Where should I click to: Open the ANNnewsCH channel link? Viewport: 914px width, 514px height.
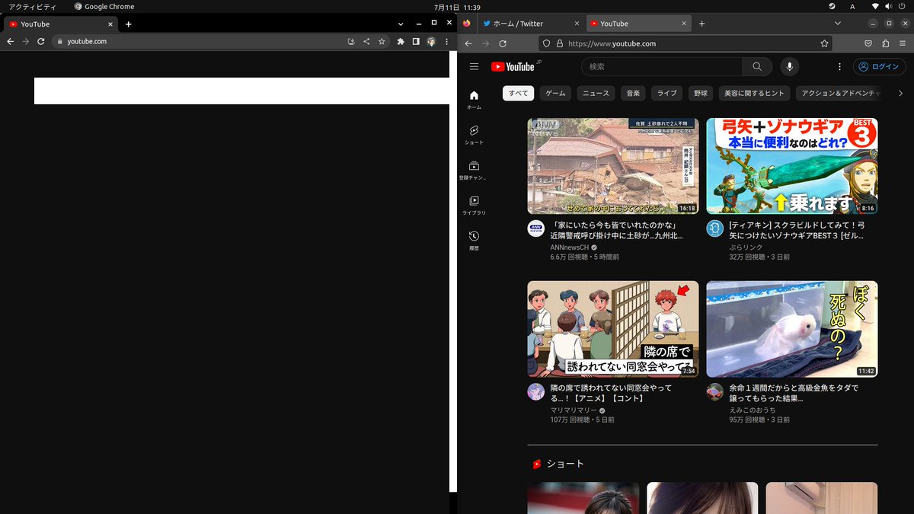click(x=570, y=247)
